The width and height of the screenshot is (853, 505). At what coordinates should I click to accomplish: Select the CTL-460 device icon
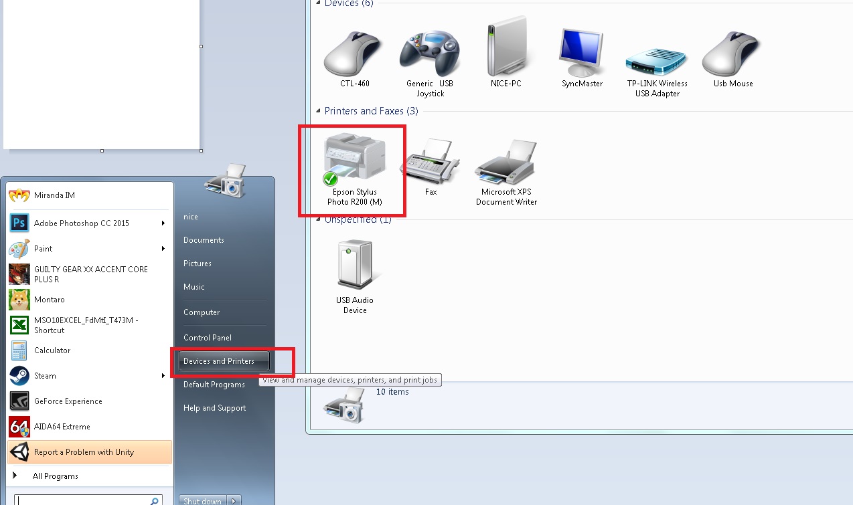354,57
